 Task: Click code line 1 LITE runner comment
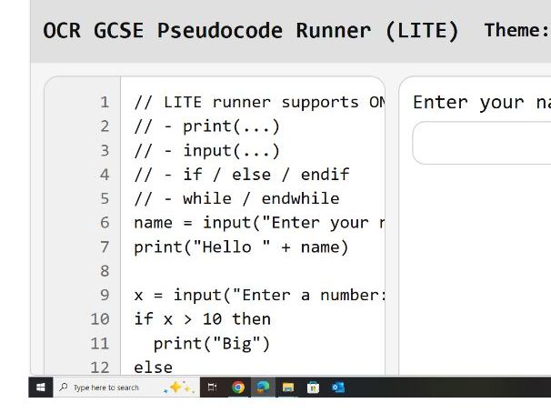pyautogui.click(x=259, y=103)
